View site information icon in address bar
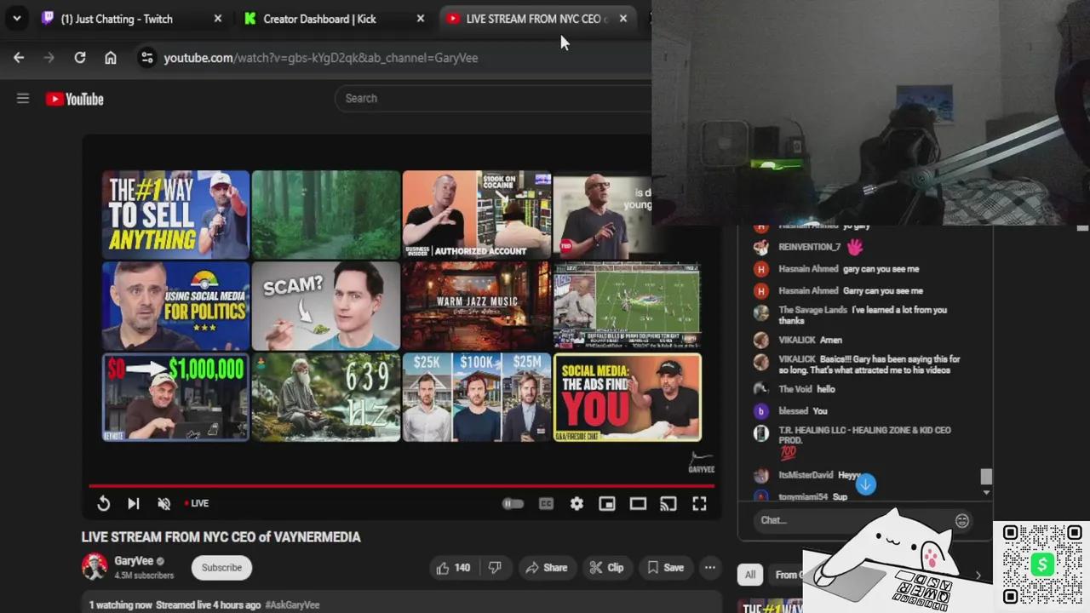The width and height of the screenshot is (1090, 613). click(x=146, y=57)
